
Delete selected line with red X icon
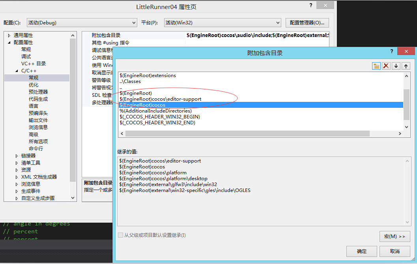click(x=386, y=66)
